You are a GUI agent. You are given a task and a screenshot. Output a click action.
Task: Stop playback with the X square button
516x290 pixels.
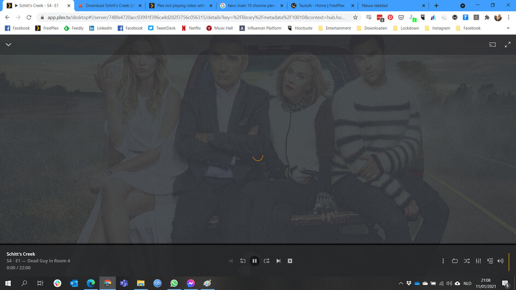point(290,260)
